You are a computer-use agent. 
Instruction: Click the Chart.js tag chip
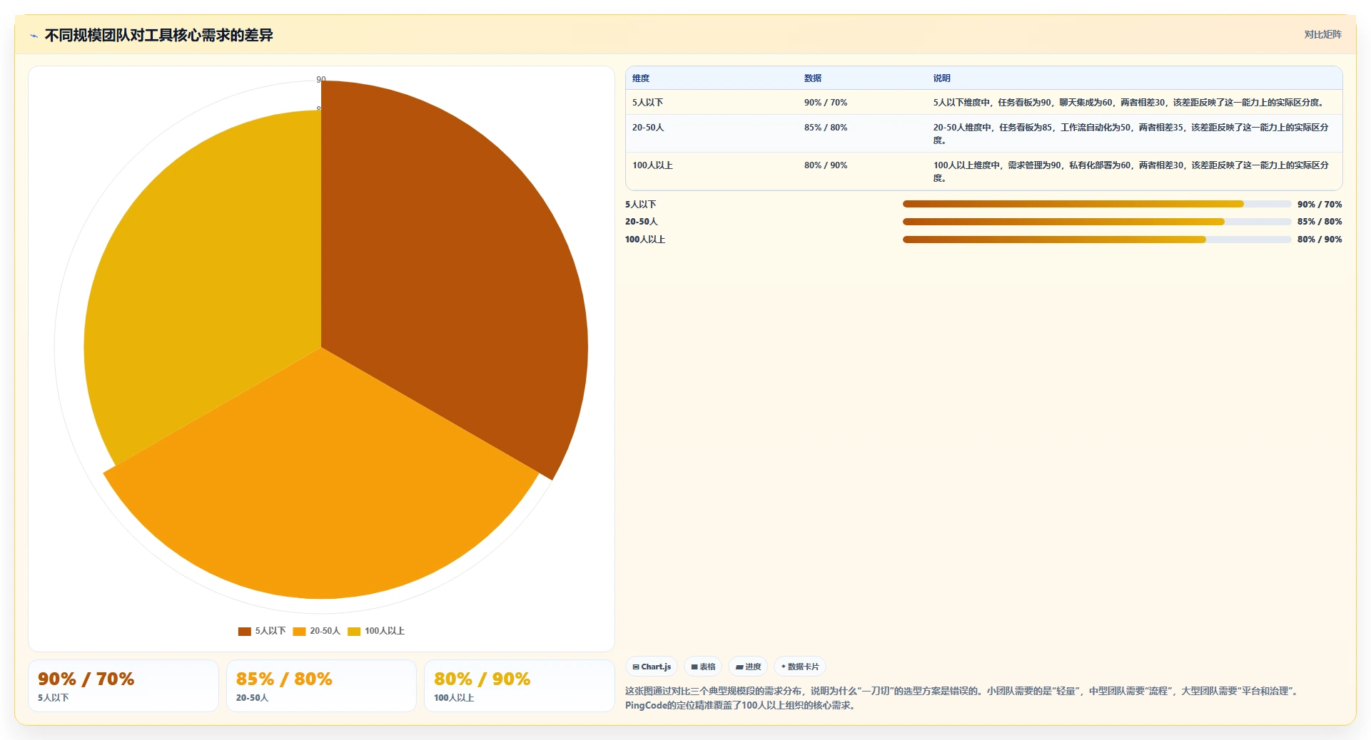652,667
